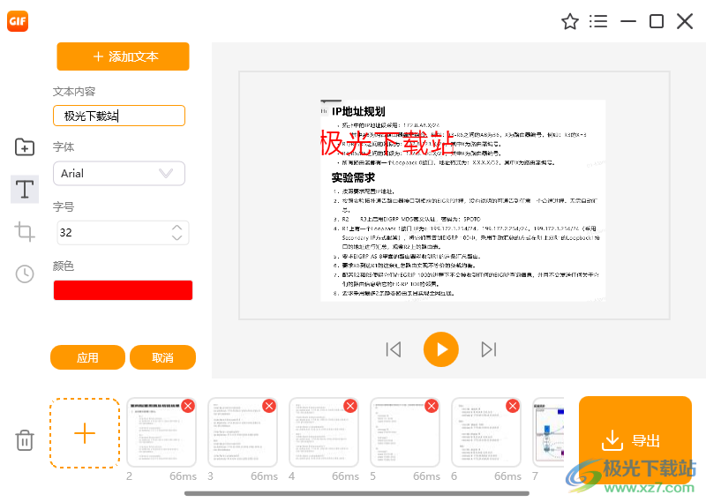Skip to the previous frame
This screenshot has width=706, height=502.
point(394,349)
